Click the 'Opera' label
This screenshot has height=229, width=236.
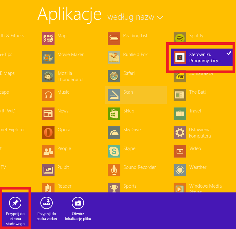(x=64, y=130)
